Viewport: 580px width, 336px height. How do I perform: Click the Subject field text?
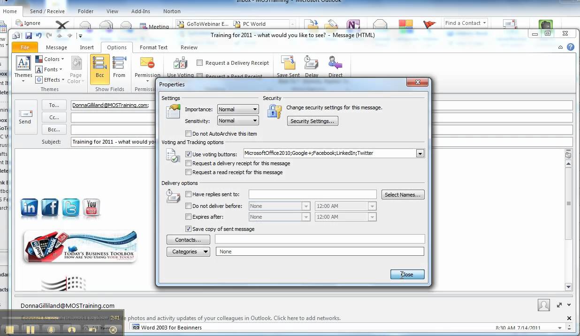[114, 142]
